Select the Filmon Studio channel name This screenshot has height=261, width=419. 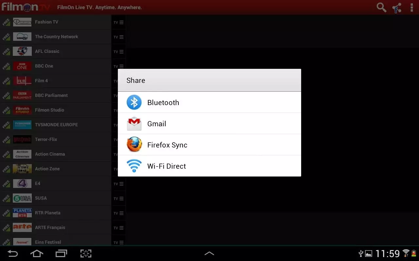[x=49, y=110]
